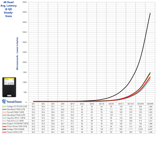This screenshot has height=144, width=157.
Task: Click the QD256 column header
Action: [111, 104]
